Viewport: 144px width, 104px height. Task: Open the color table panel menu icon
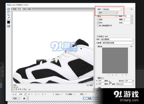[x=131, y=46]
